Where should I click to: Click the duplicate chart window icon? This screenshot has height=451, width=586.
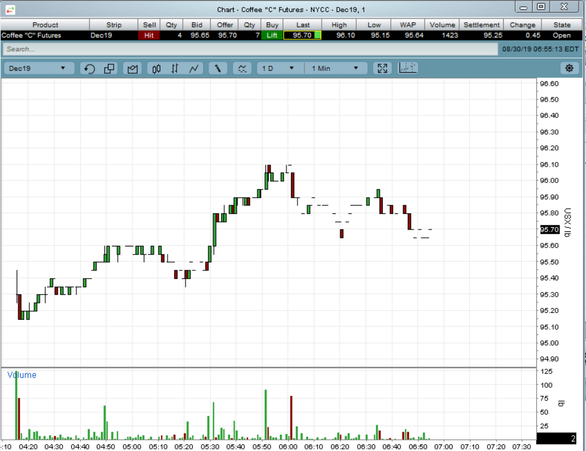tap(109, 69)
